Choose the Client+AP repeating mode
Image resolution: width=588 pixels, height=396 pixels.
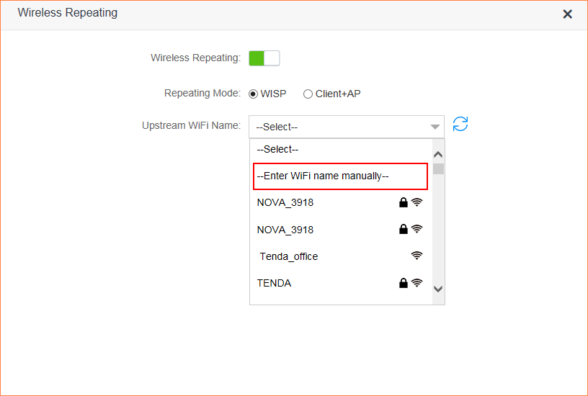pos(308,94)
